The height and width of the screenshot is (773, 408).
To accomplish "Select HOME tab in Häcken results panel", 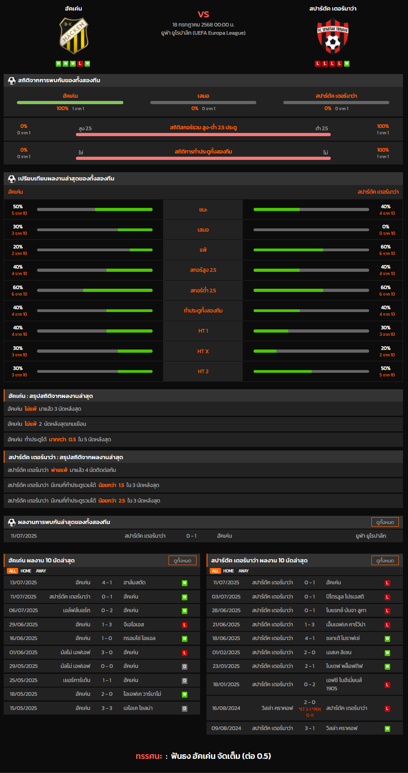I will [26, 571].
